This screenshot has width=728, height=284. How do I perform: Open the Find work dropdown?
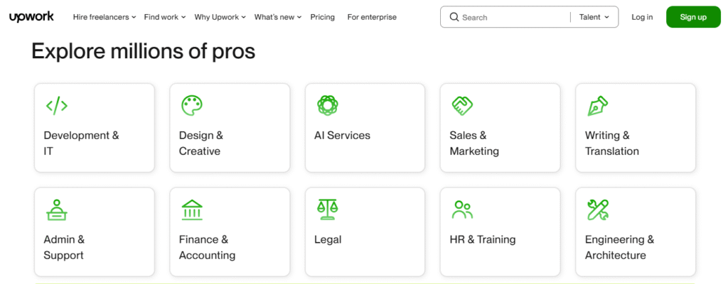point(164,17)
